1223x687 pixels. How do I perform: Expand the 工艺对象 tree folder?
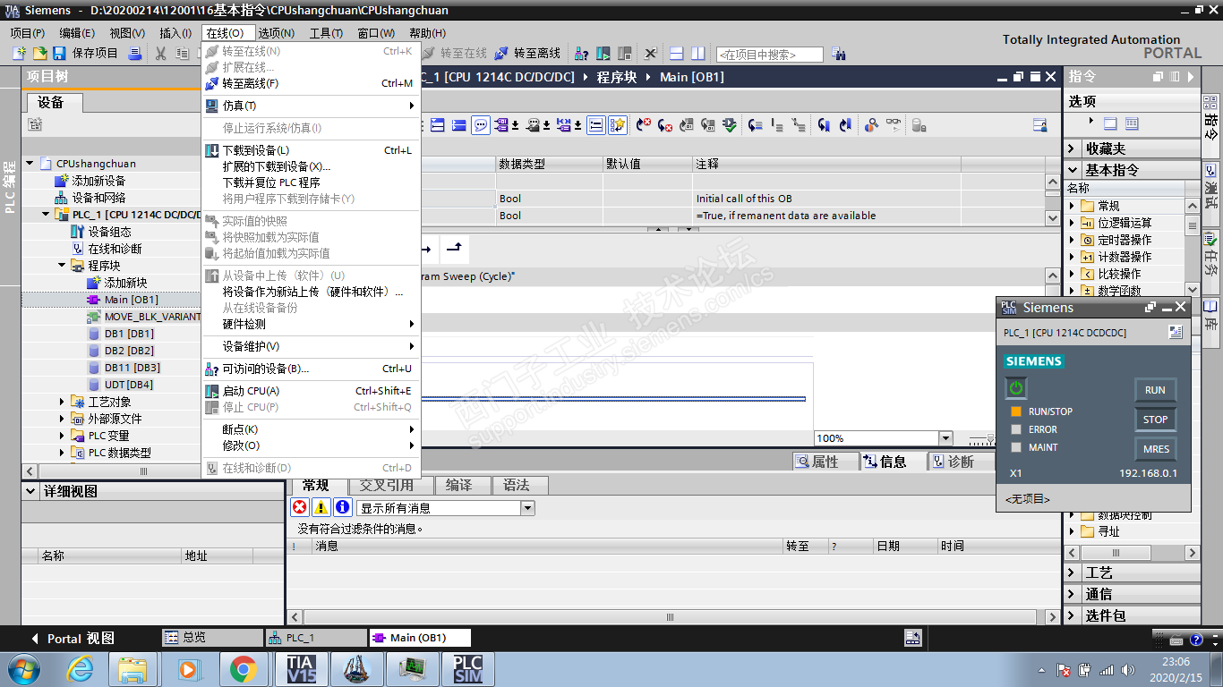coord(63,402)
